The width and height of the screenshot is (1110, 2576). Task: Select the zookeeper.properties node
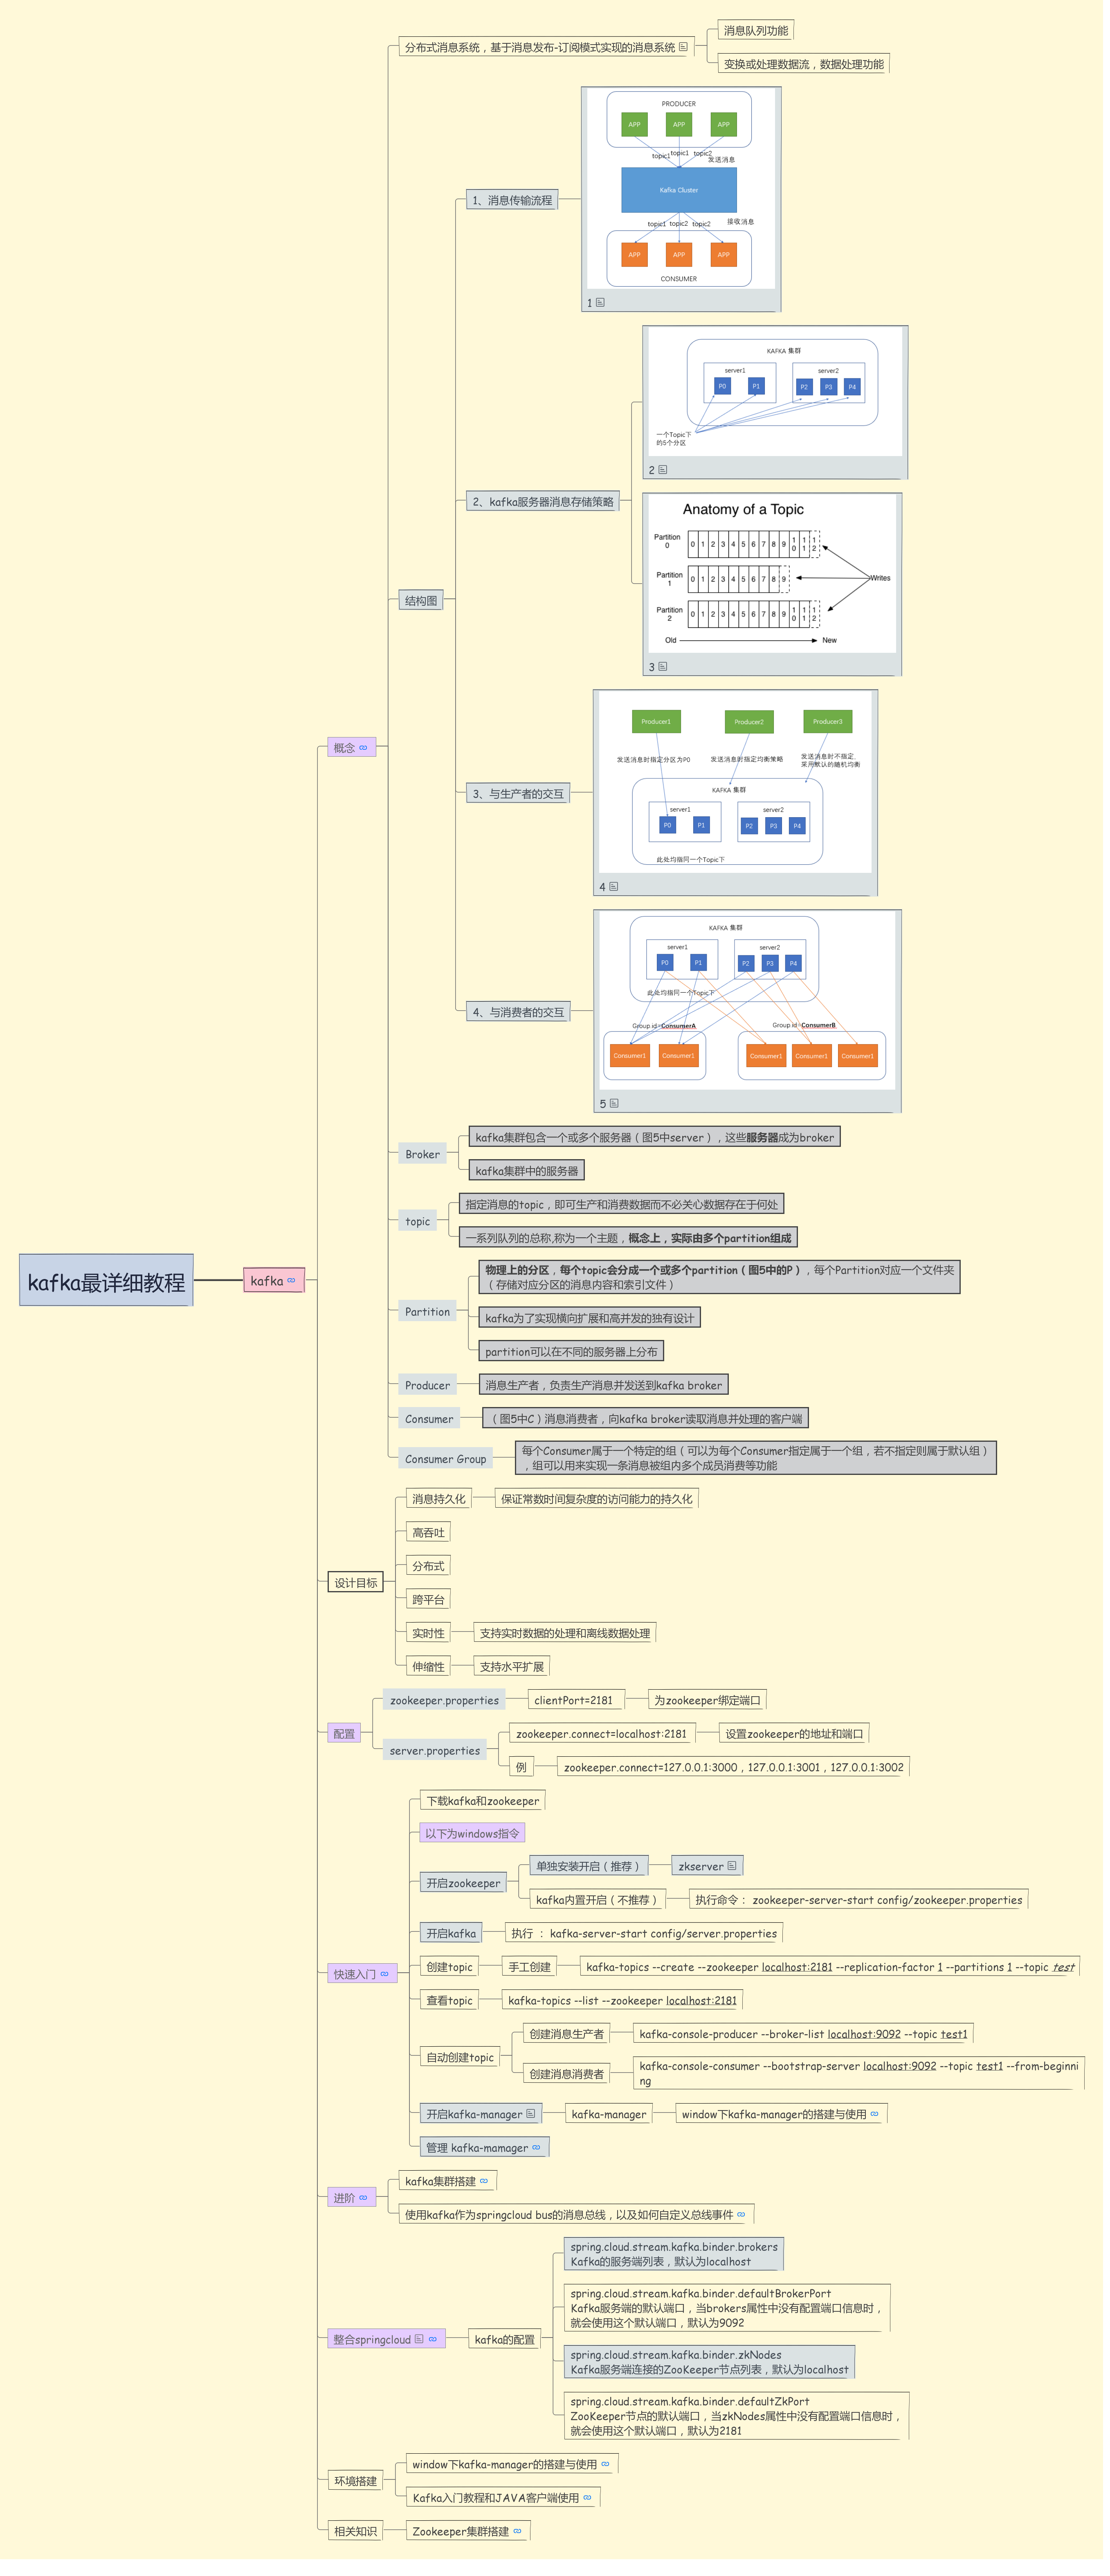[447, 1710]
